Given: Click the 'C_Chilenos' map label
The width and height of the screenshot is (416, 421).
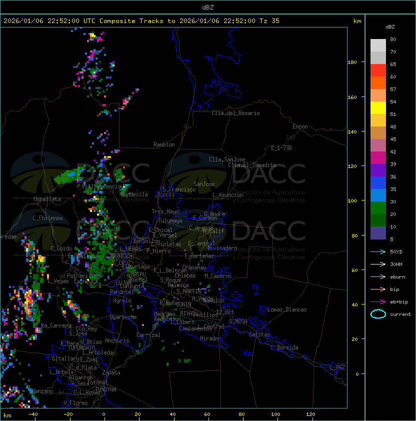Looking at the screenshot, I should [x=47, y=218].
